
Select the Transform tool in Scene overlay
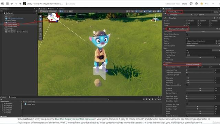coord(41,29)
